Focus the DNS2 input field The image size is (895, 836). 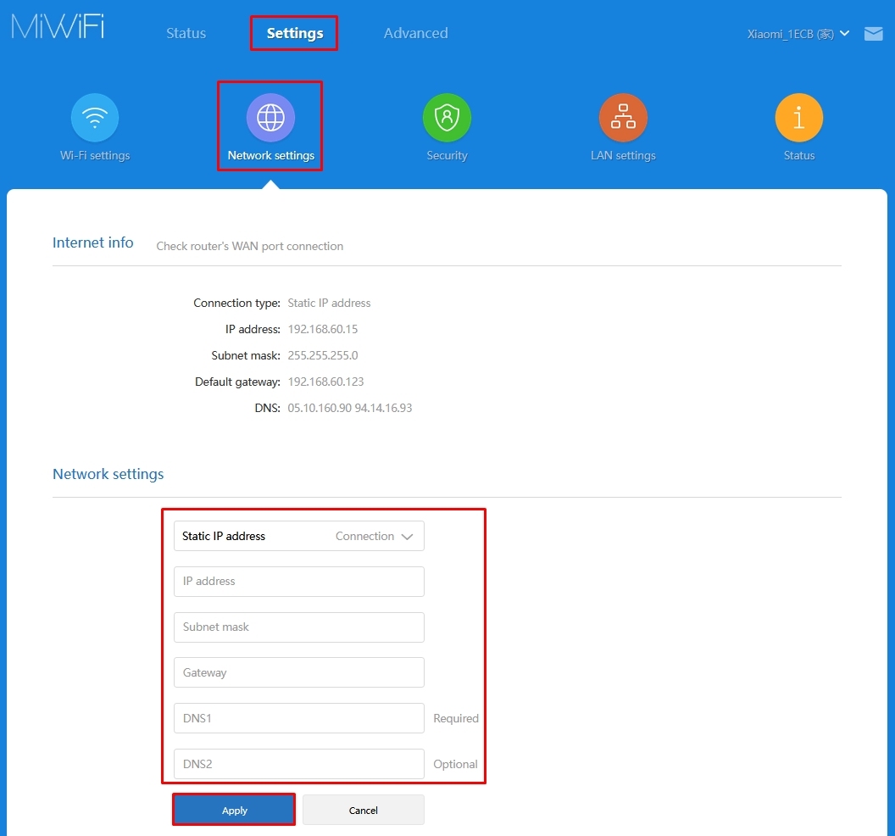299,764
